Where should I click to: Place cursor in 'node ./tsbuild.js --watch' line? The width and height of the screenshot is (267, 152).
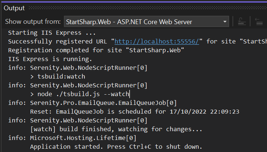79,94
